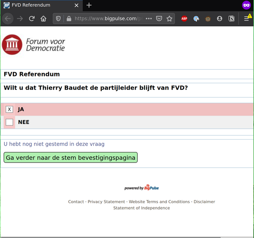Click the Thierry Baudet question text
254x238 pixels.
tap(96, 88)
